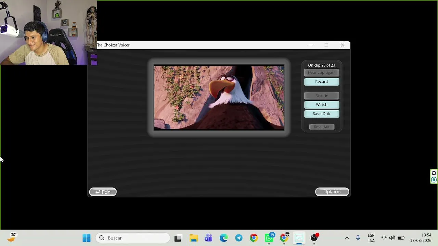Open the volume speaker tray icon

(392, 238)
